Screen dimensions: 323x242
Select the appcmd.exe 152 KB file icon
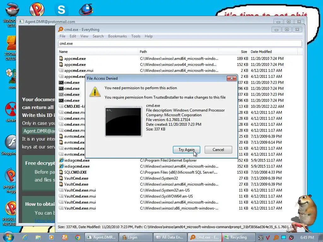(x=61, y=64)
